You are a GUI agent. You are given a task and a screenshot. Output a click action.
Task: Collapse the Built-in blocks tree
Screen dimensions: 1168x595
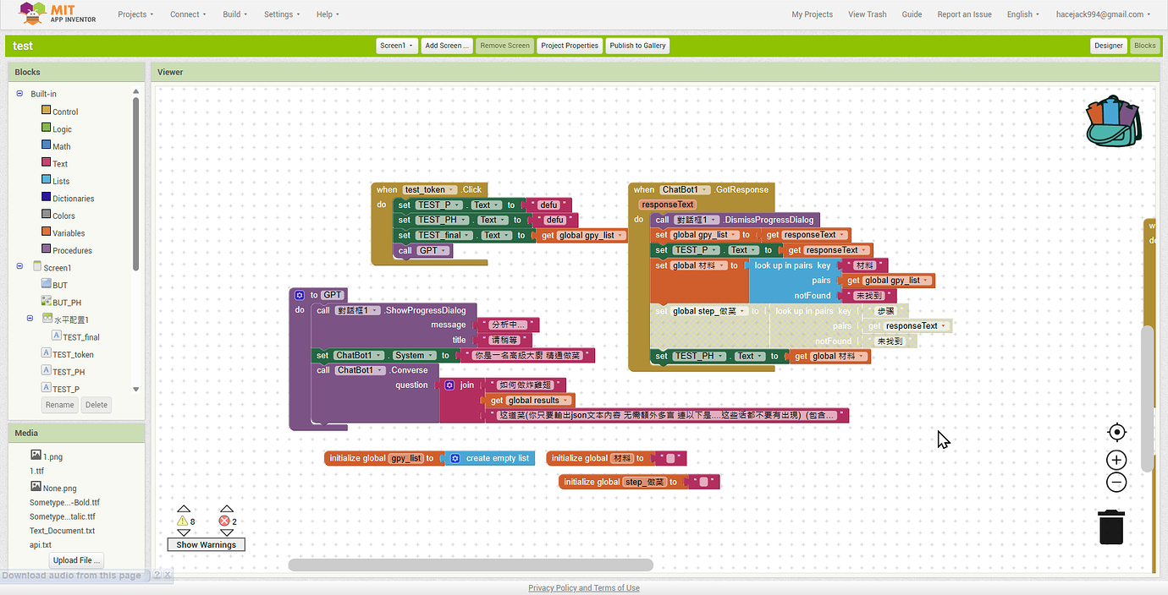pos(19,93)
